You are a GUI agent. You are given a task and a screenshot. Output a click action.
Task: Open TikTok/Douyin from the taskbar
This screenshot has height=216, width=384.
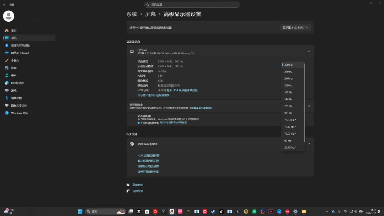coord(221,211)
